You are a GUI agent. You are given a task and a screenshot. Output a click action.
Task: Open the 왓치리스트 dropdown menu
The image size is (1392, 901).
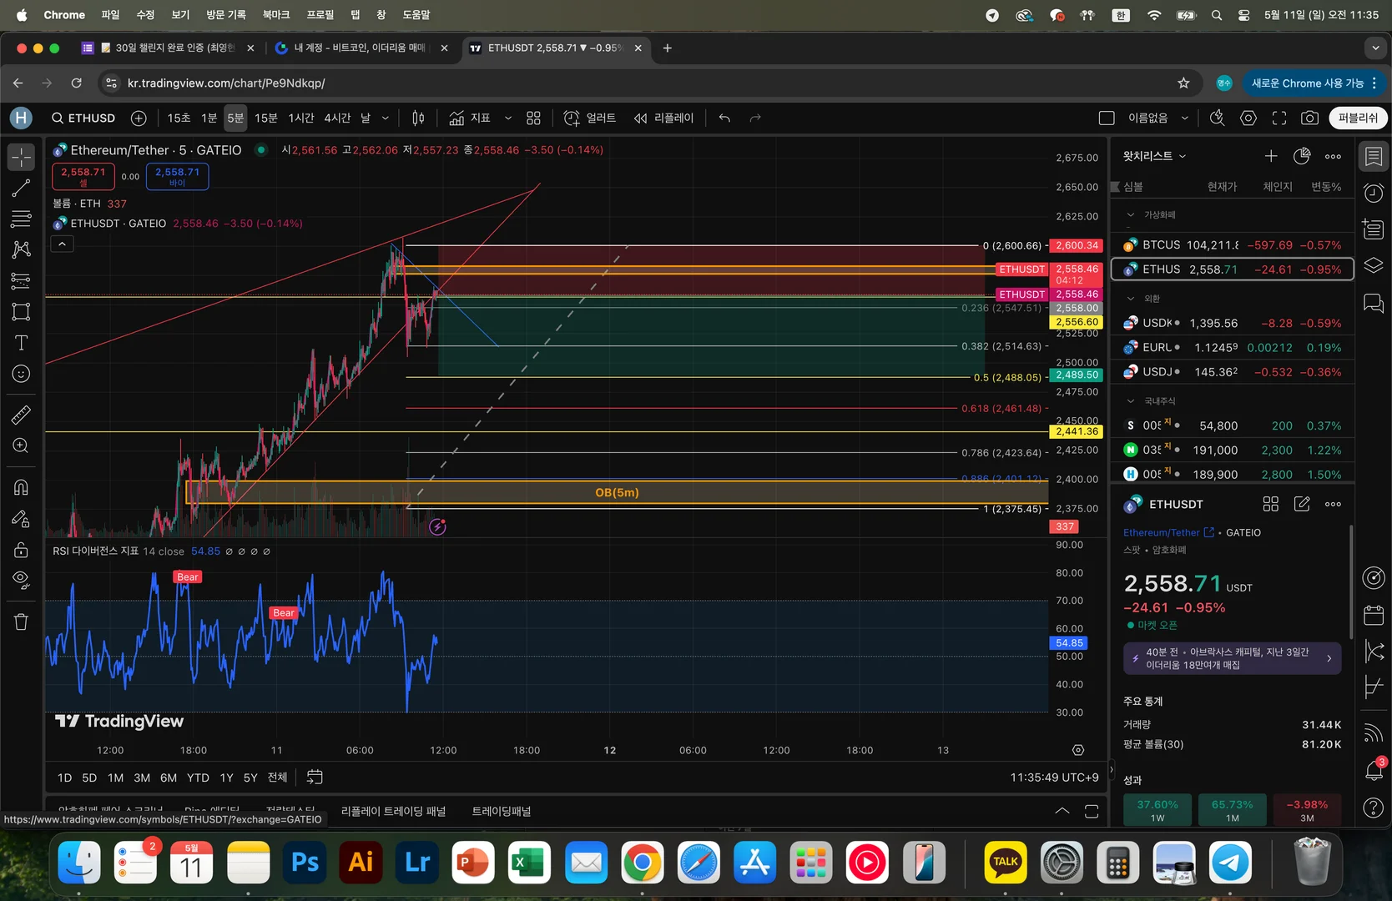(1154, 156)
